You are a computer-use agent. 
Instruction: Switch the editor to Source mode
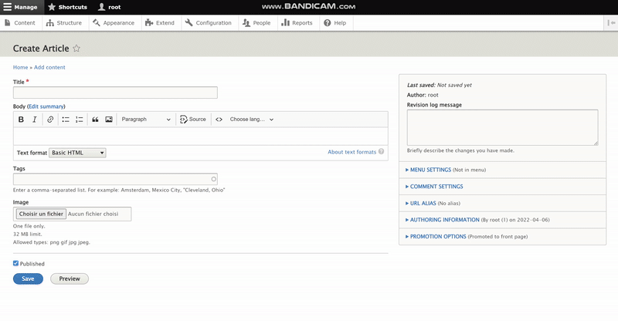point(193,120)
